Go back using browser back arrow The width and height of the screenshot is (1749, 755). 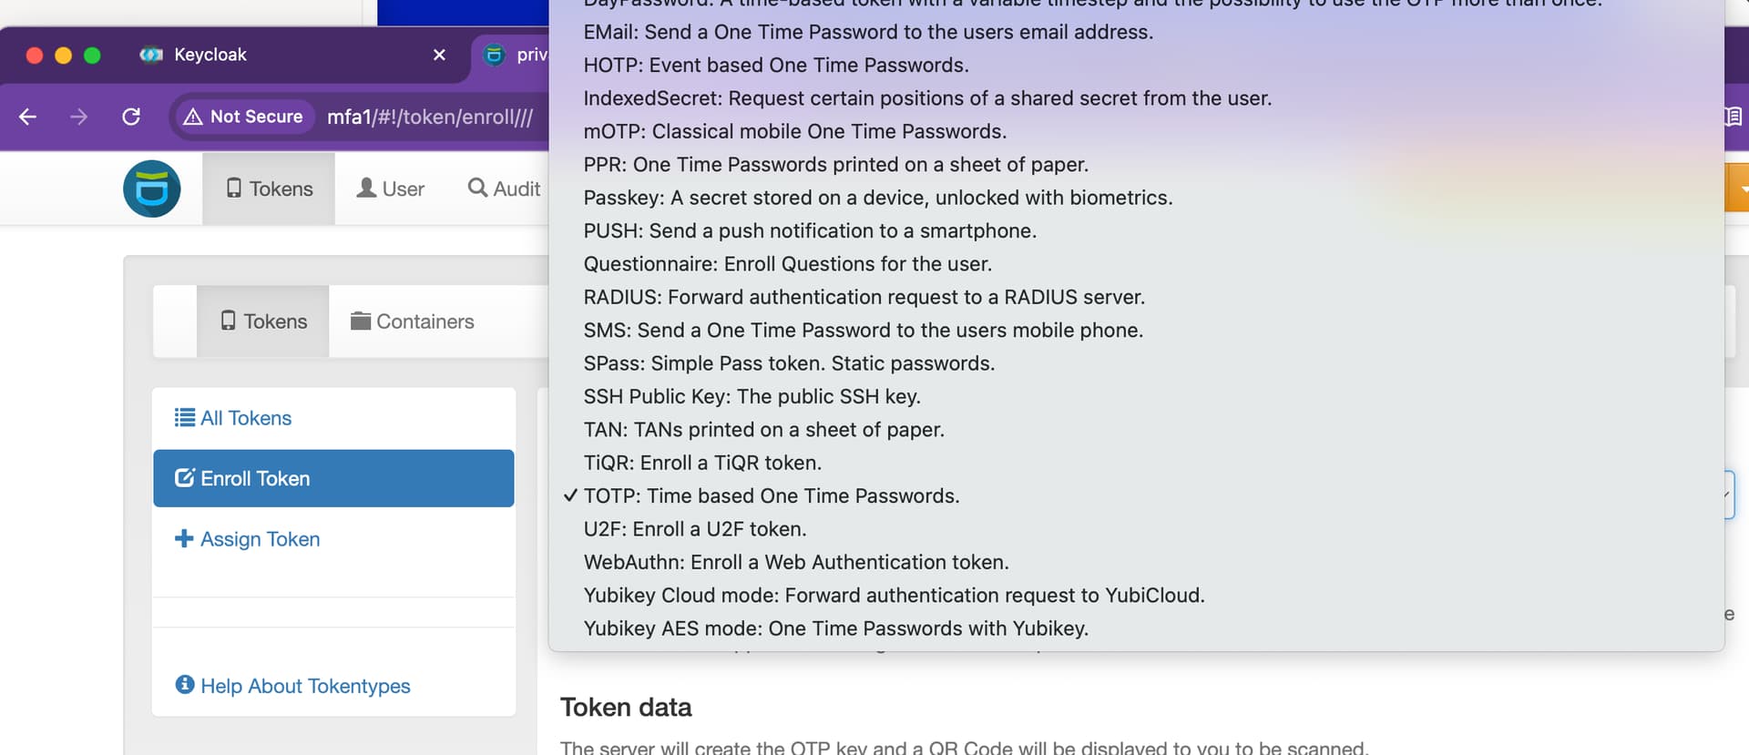point(28,117)
